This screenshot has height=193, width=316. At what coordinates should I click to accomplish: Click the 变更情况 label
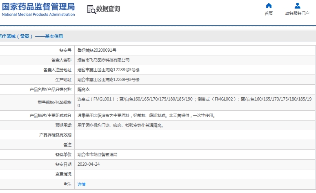[63, 174]
